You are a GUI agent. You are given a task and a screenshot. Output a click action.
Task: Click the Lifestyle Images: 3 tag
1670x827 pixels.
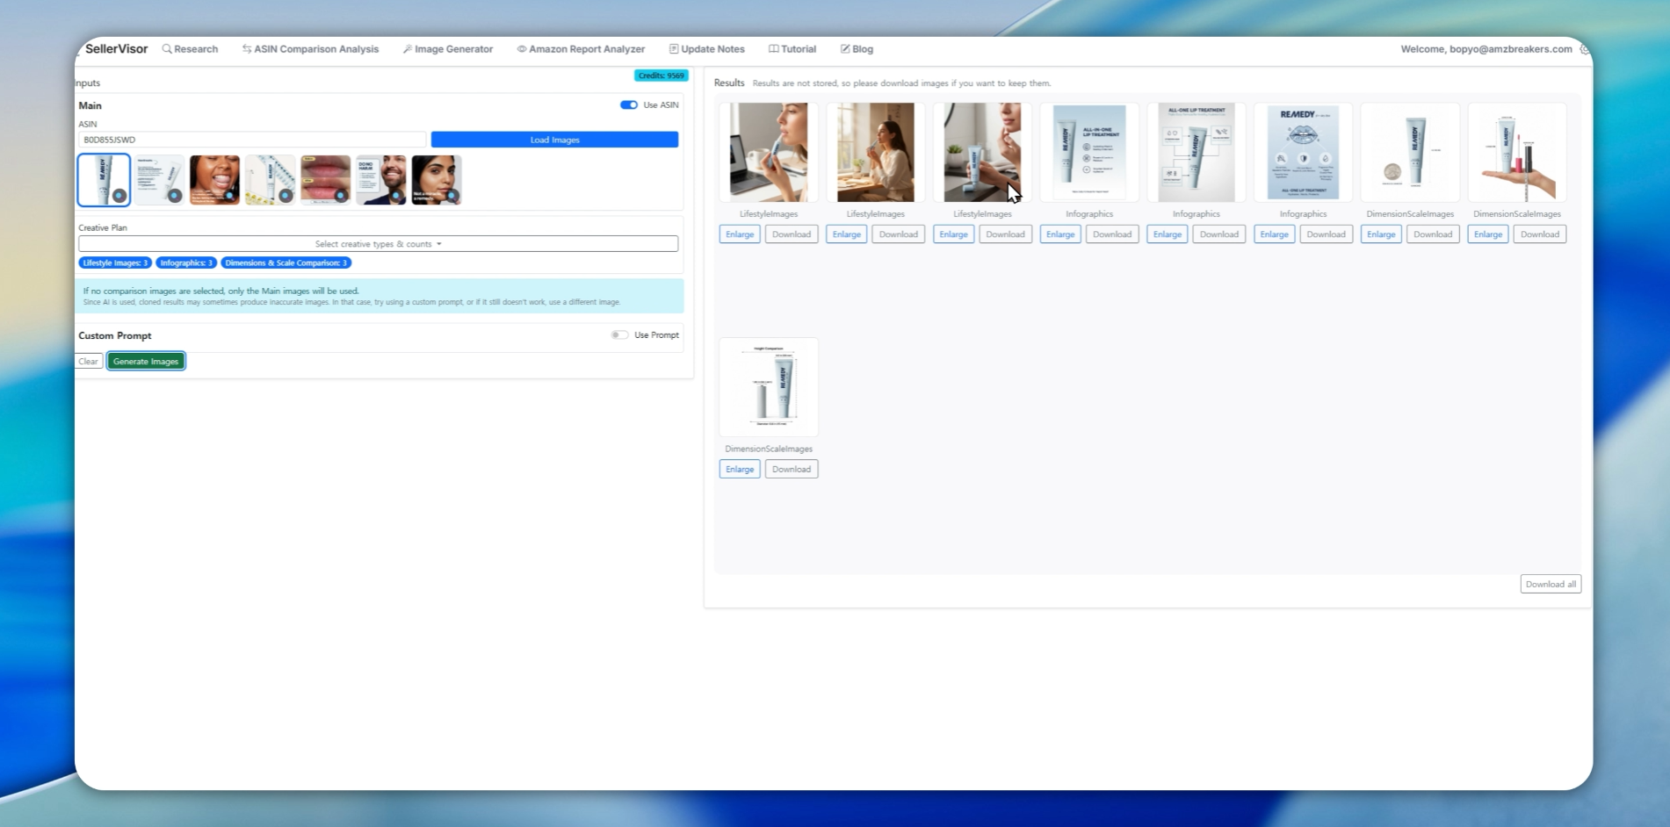point(115,262)
